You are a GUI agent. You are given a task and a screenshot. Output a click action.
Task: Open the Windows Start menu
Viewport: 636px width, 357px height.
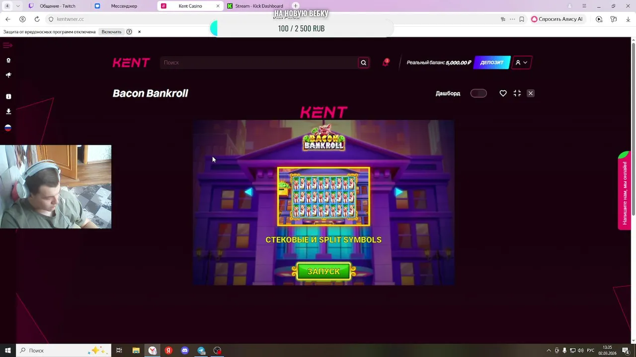tap(8, 351)
